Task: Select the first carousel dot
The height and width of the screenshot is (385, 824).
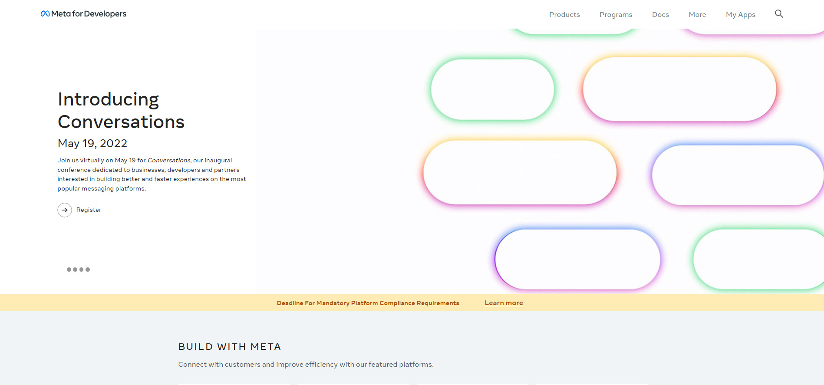Action: (69, 270)
